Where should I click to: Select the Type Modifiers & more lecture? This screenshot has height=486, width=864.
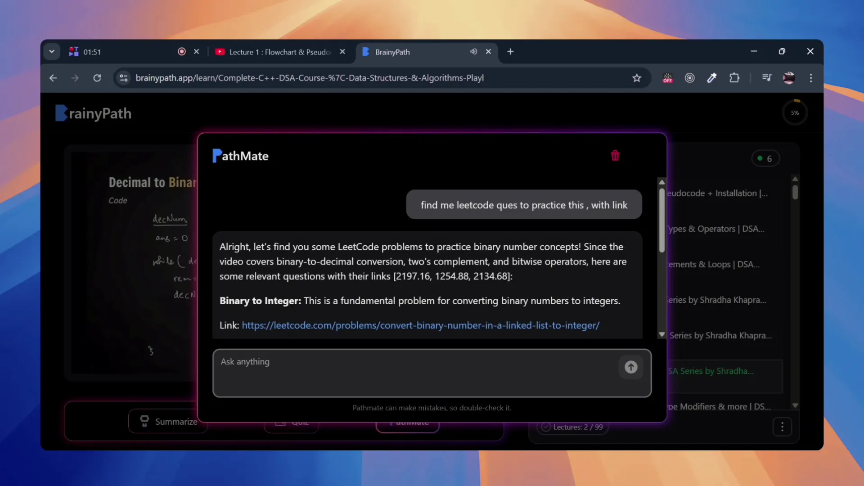click(x=719, y=406)
